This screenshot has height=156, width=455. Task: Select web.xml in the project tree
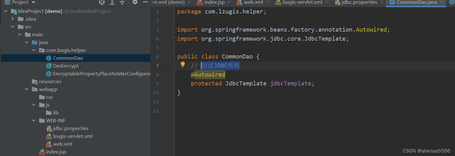pyautogui.click(x=75, y=144)
